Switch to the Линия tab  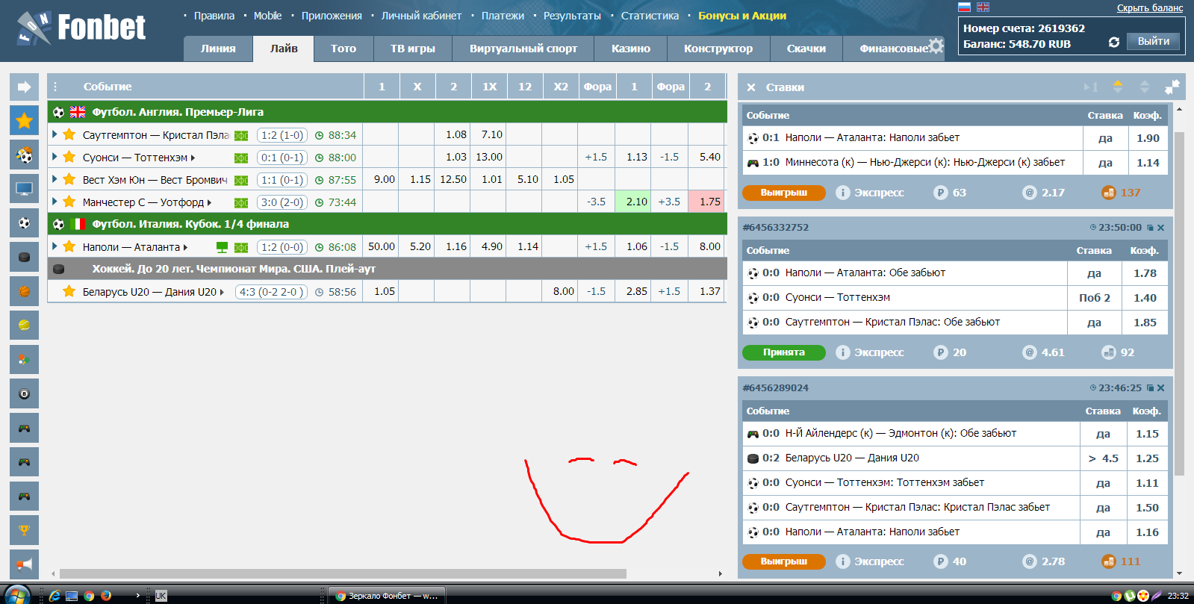tap(218, 49)
